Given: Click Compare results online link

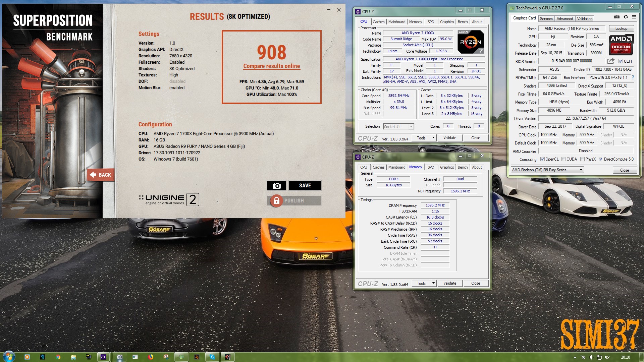Looking at the screenshot, I should tap(272, 66).
